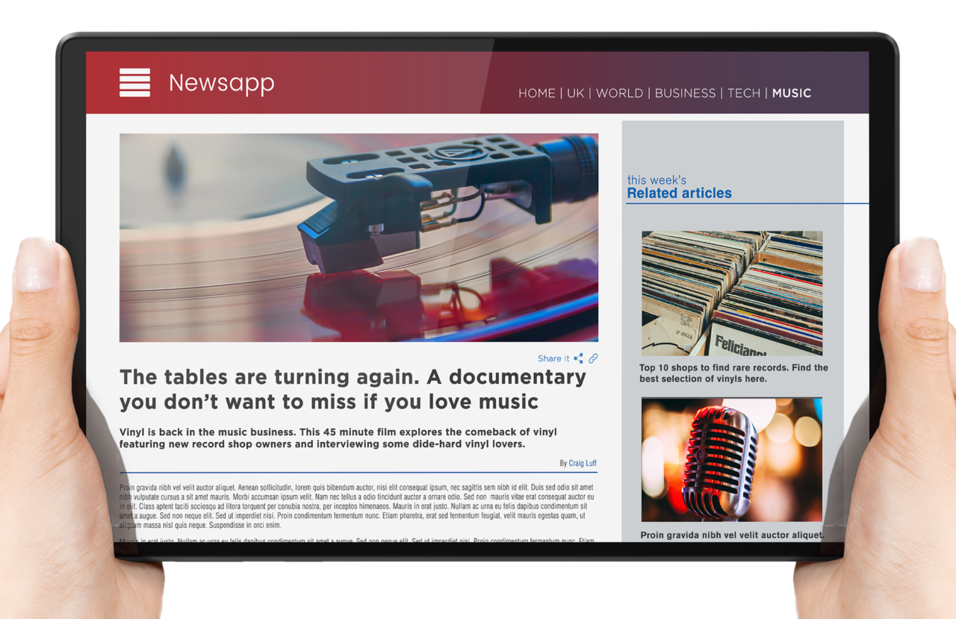Select the BUSINESS section
The height and width of the screenshot is (619, 956).
pyautogui.click(x=685, y=93)
